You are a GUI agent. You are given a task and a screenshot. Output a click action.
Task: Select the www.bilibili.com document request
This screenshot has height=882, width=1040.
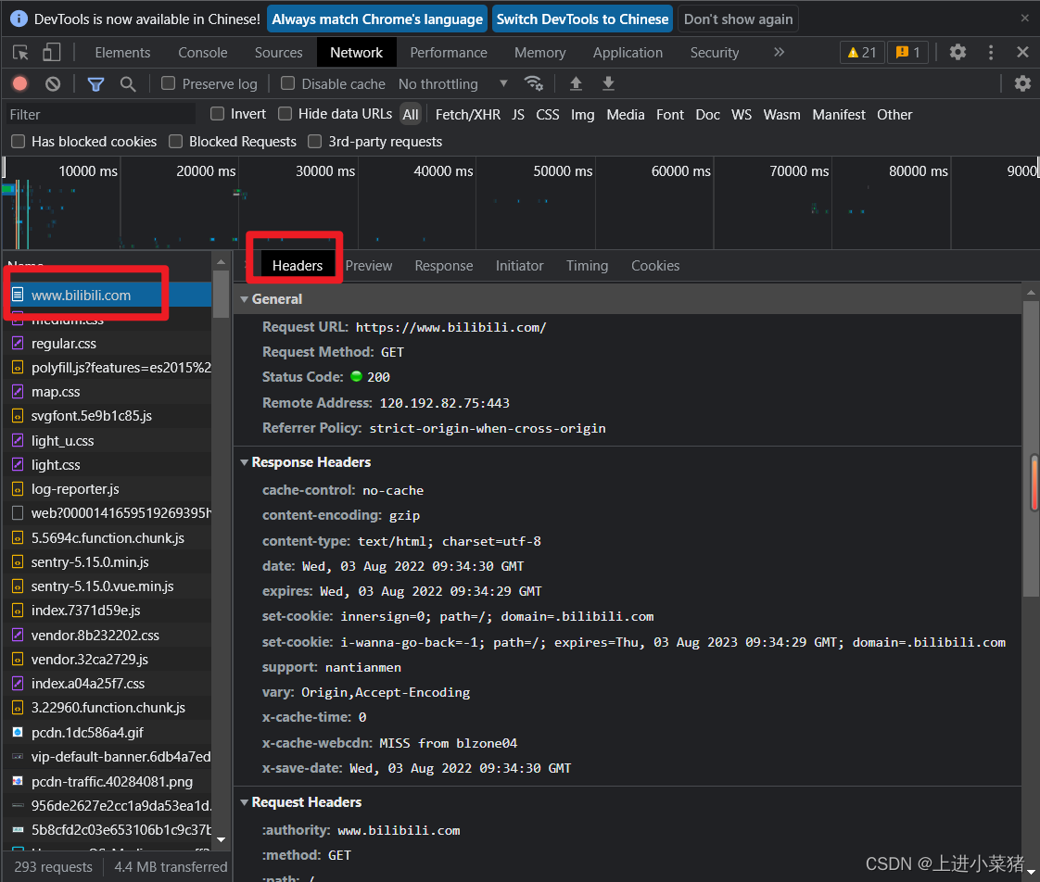tap(107, 296)
